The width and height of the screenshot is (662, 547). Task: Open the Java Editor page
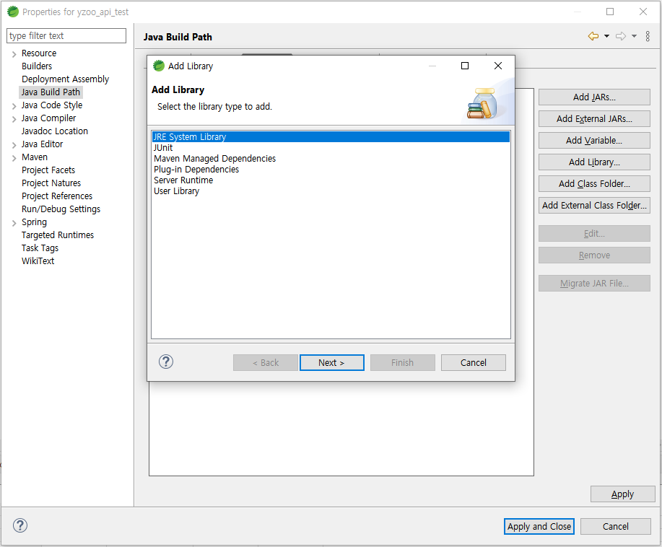coord(42,144)
